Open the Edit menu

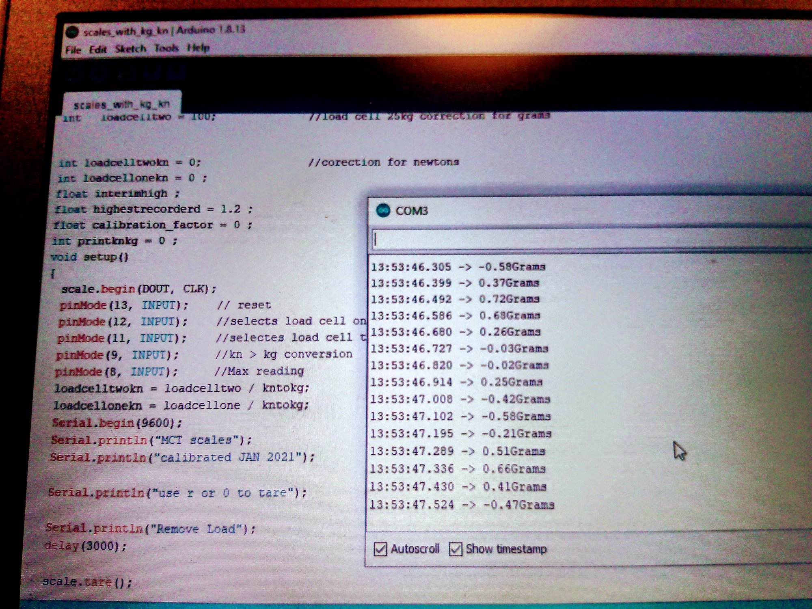98,50
